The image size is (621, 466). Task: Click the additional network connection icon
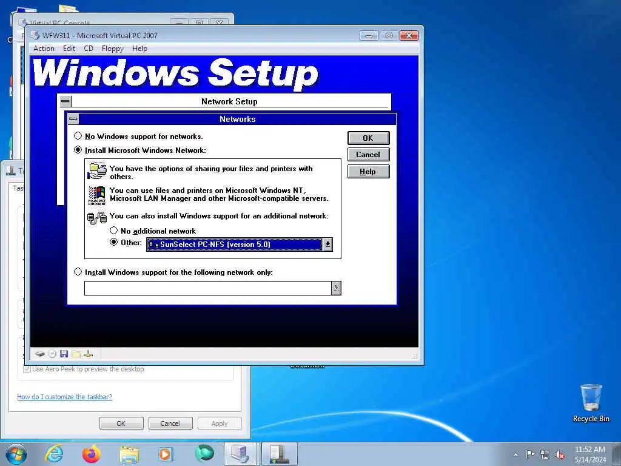point(97,218)
